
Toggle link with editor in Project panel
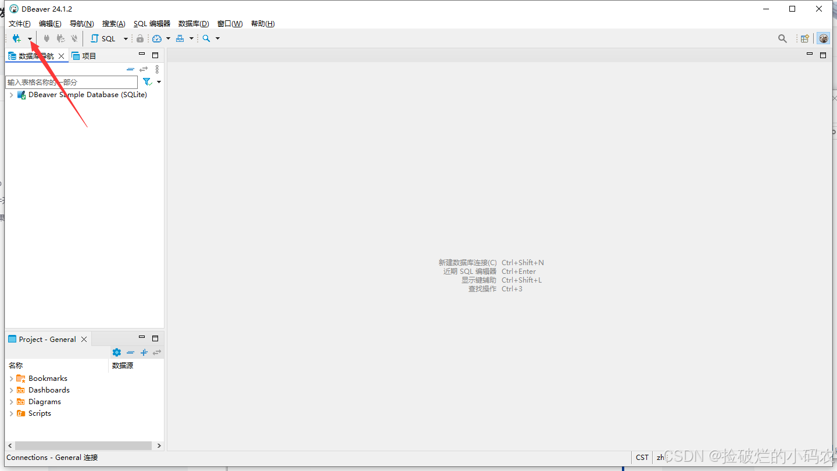pos(157,352)
